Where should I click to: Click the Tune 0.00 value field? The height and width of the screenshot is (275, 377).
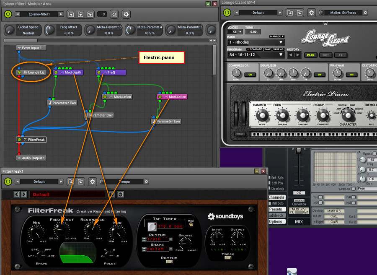pyautogui.click(x=253, y=32)
